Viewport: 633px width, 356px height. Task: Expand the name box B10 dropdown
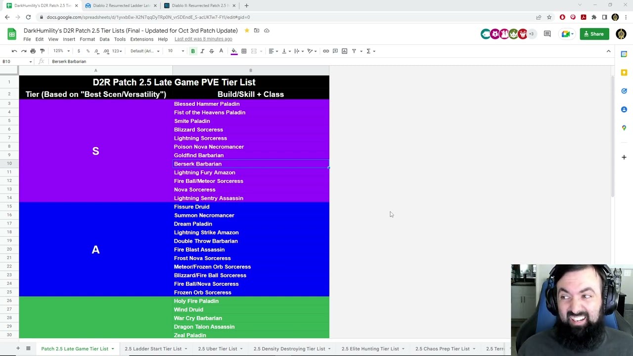point(31,62)
